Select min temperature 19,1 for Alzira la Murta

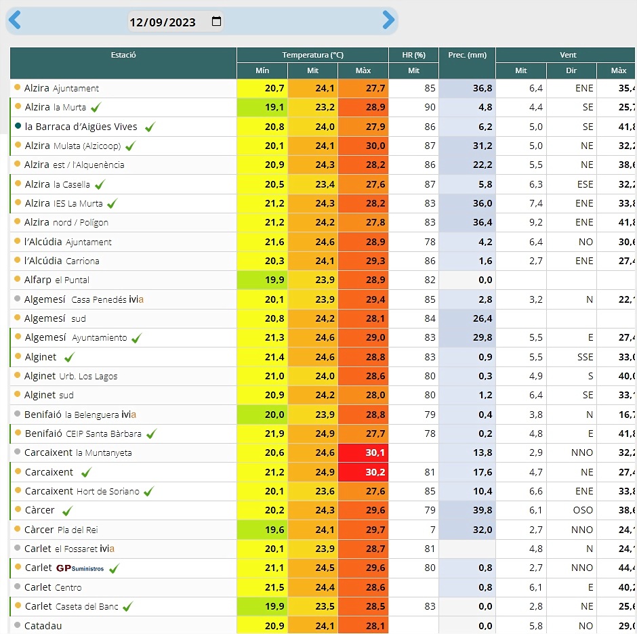pyautogui.click(x=262, y=107)
